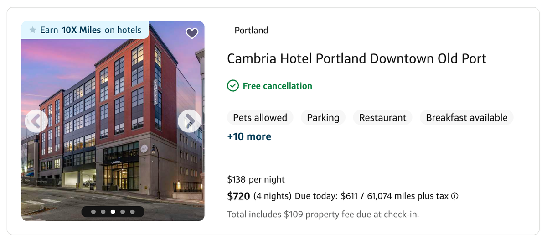This screenshot has height=241, width=547.
Task: Jump to the first carousel dot
Action: 93,212
